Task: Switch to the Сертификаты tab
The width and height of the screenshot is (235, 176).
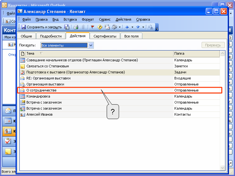Action: [105, 36]
